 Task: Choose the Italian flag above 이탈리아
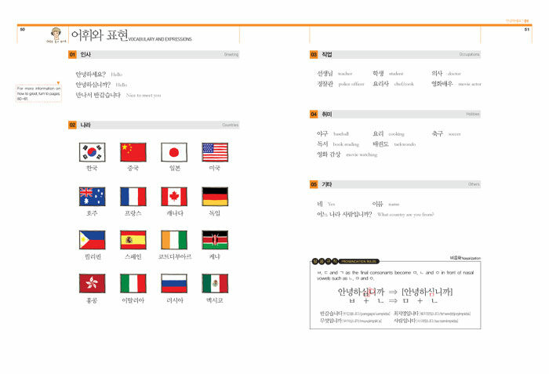(x=133, y=283)
